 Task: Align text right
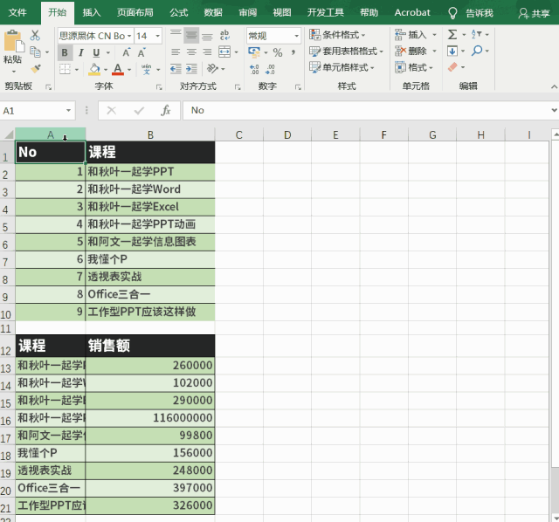[x=207, y=52]
